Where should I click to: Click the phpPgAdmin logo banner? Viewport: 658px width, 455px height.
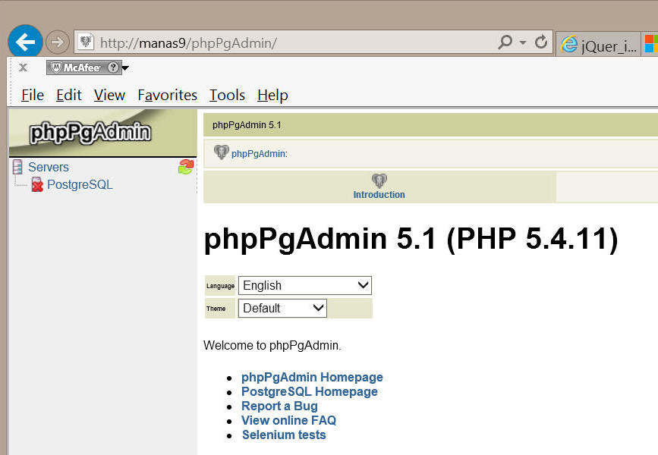[x=102, y=133]
